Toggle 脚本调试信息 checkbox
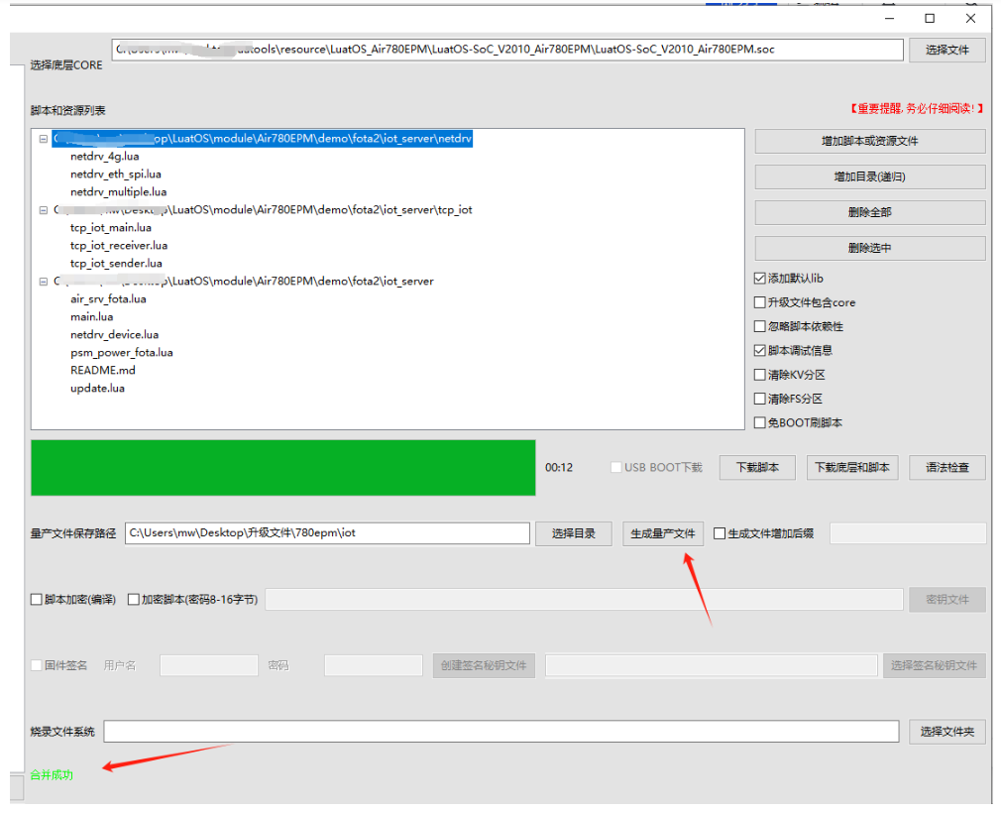 760,351
